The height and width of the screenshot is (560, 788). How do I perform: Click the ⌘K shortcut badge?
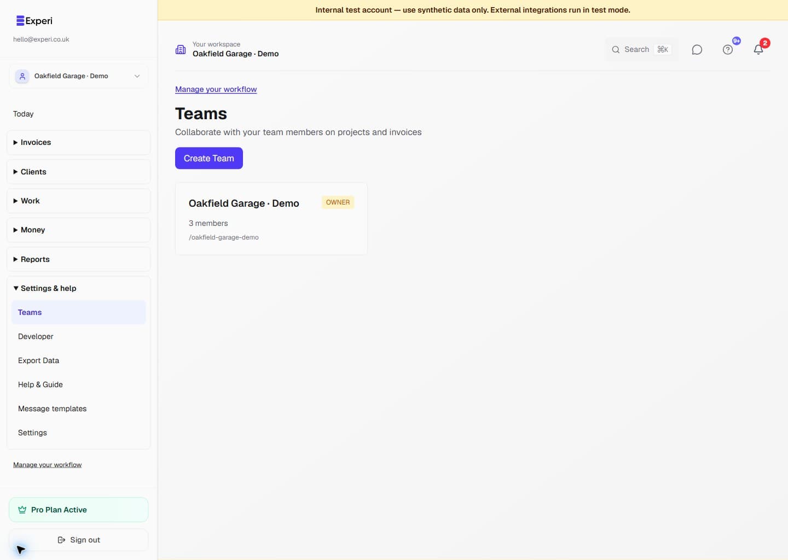(663, 49)
